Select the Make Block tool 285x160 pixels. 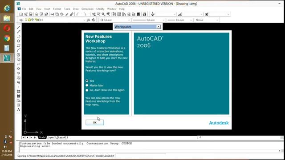(x=19, y=82)
